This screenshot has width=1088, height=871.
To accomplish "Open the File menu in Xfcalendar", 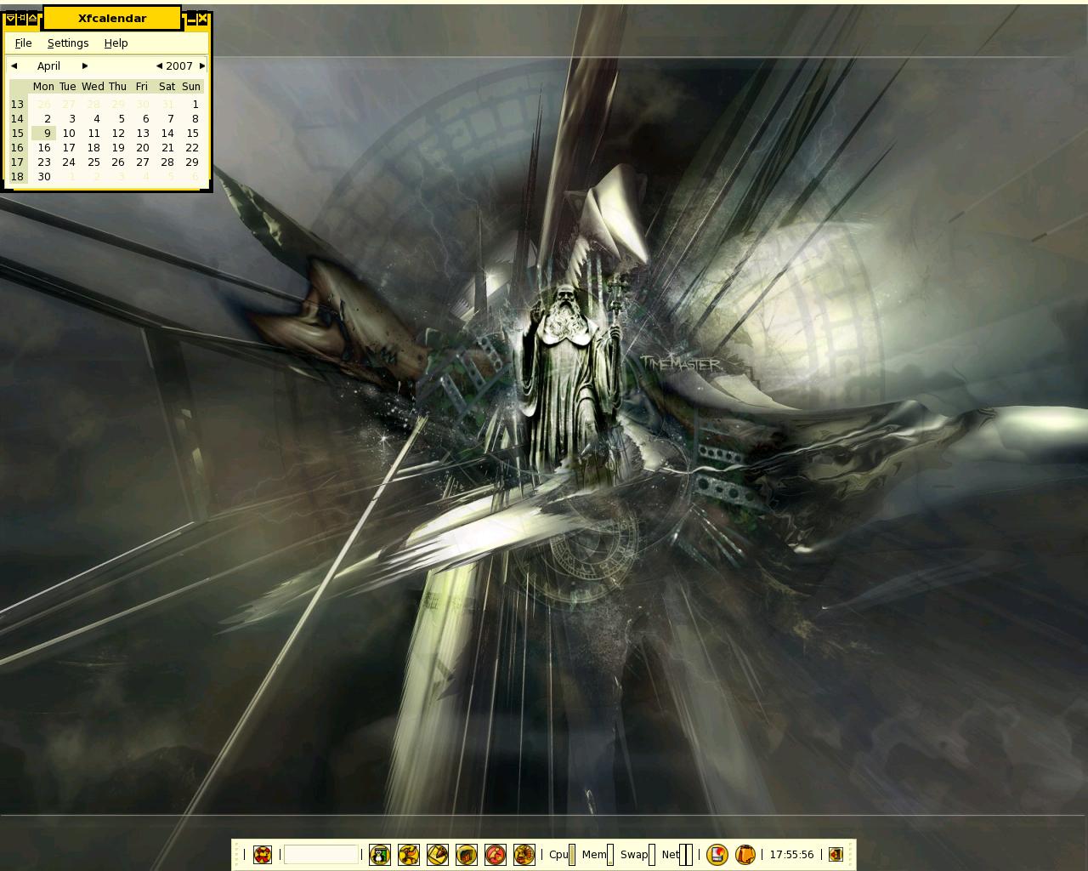I will [23, 43].
